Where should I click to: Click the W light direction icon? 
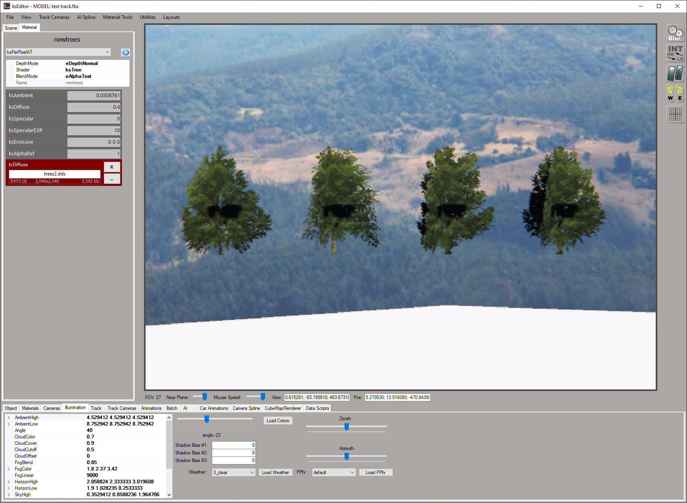point(671,93)
